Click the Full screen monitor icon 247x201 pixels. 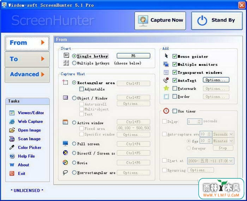65,143
